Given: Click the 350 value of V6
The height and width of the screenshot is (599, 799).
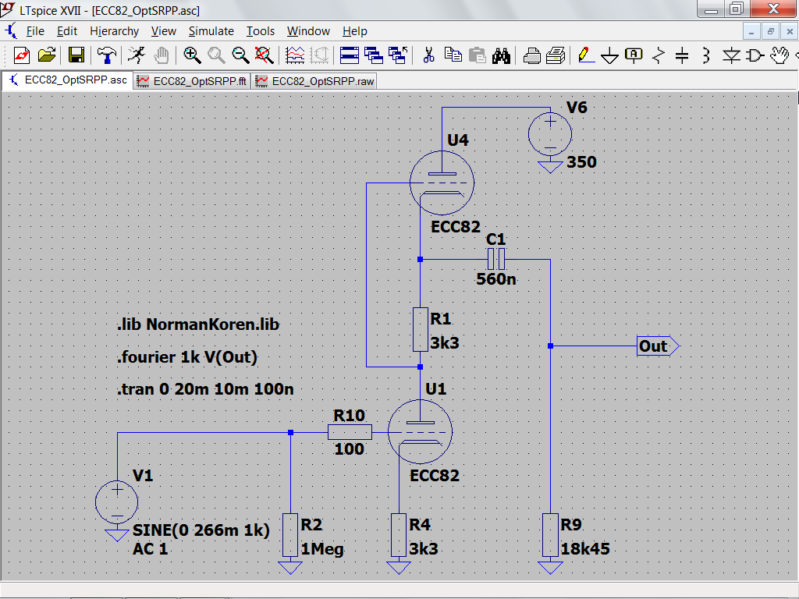Looking at the screenshot, I should 581,162.
